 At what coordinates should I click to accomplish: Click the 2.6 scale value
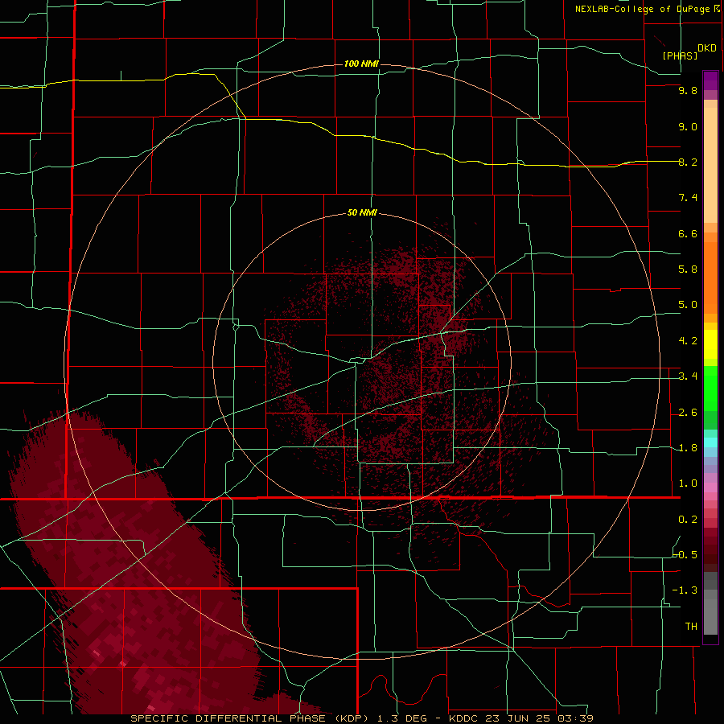click(x=688, y=413)
